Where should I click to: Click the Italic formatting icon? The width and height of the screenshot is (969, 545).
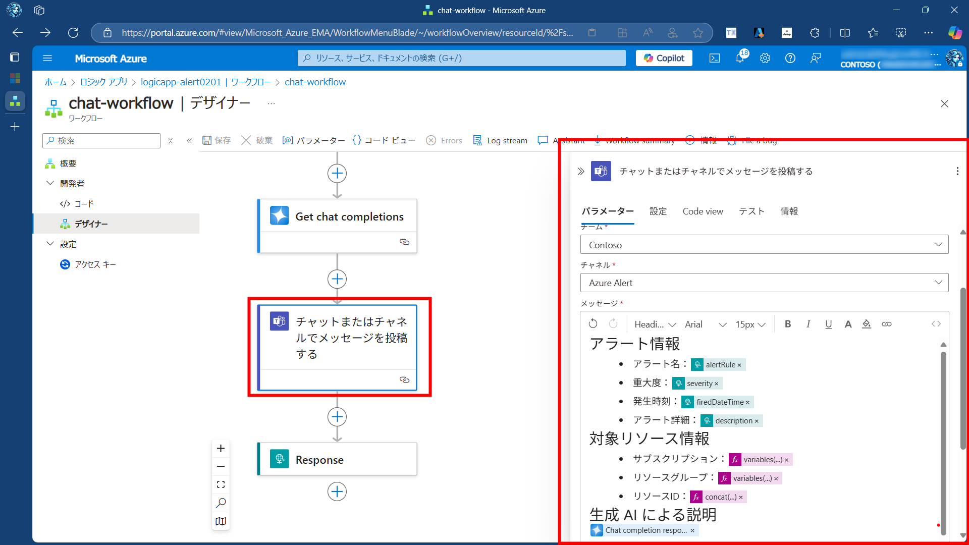[x=808, y=324]
